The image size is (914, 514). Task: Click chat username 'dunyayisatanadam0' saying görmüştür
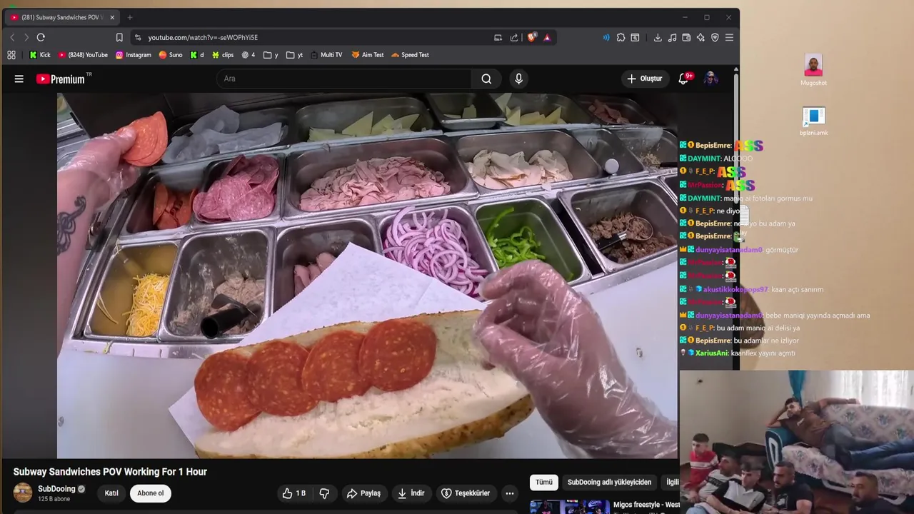[729, 250]
